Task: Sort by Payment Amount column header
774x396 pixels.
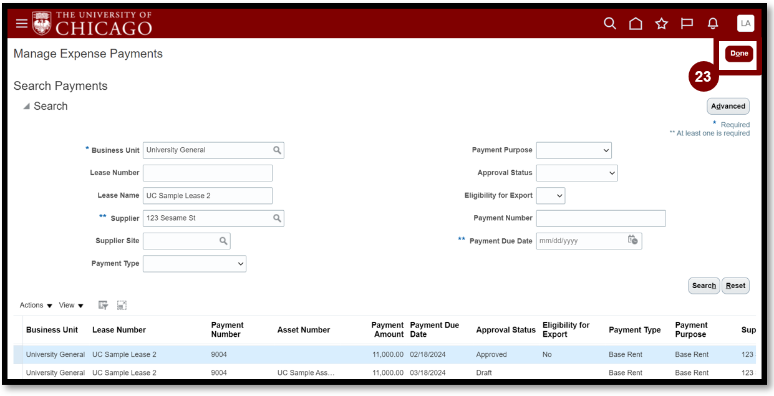Action: [x=387, y=330]
